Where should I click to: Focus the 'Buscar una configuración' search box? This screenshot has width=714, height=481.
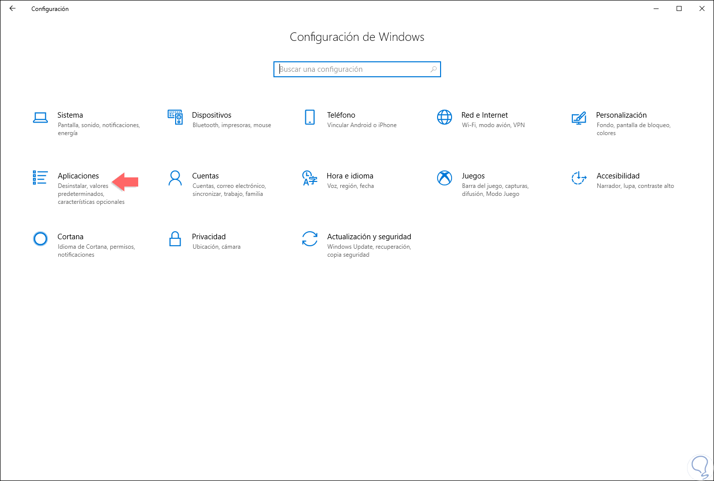click(x=357, y=69)
